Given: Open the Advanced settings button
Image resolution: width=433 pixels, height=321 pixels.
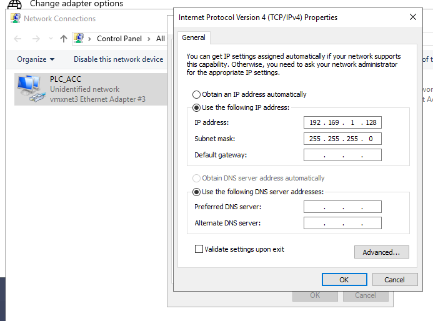Looking at the screenshot, I should [x=381, y=252].
